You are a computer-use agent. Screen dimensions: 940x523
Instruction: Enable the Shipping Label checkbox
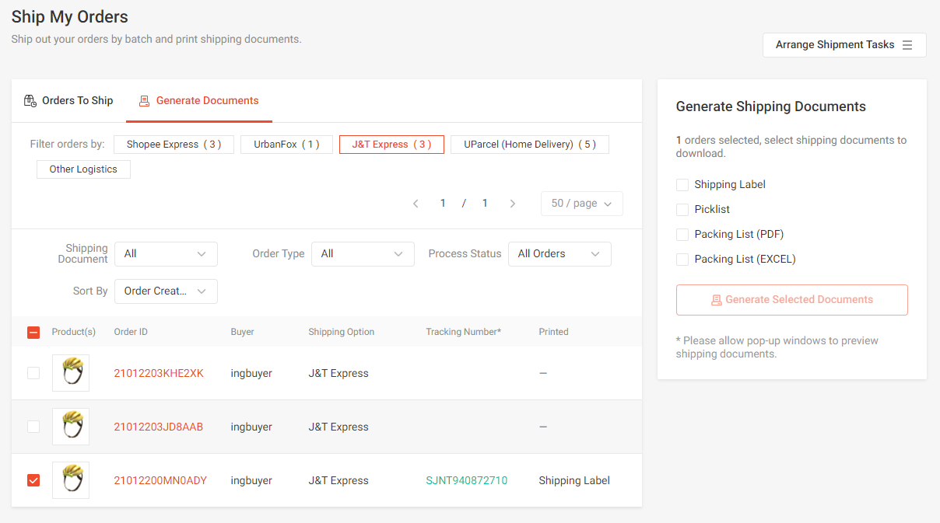(682, 184)
